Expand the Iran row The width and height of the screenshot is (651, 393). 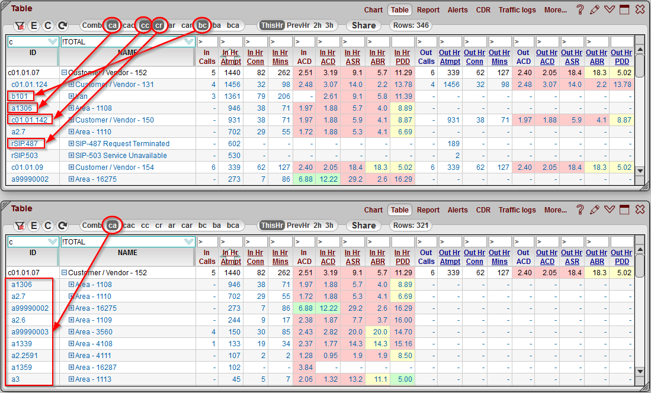coord(72,96)
